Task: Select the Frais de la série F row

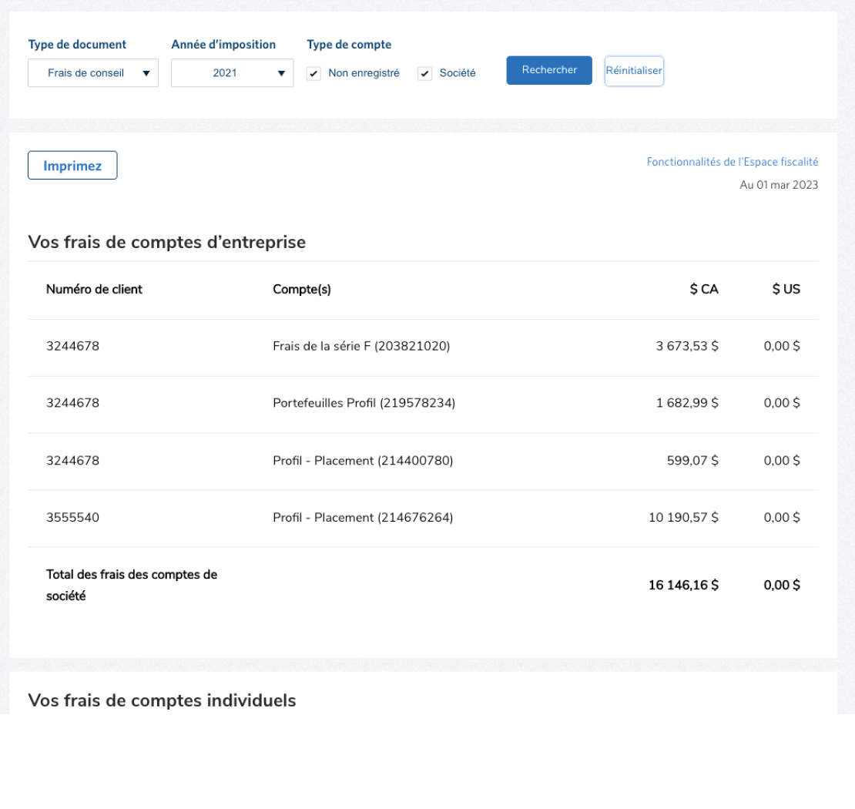Action: (361, 347)
